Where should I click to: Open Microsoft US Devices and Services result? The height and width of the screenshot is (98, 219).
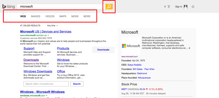tap(46, 31)
